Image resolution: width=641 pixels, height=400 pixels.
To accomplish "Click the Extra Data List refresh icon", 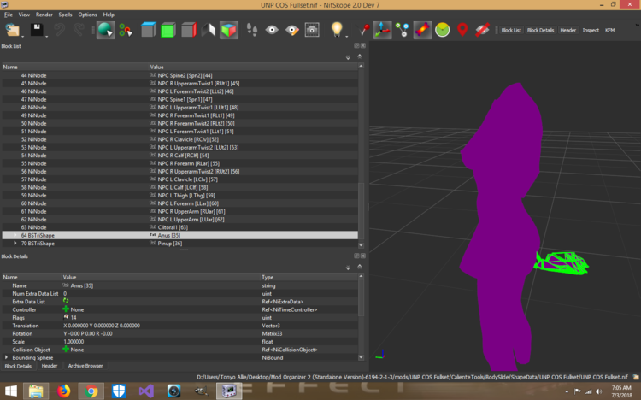I will point(66,301).
